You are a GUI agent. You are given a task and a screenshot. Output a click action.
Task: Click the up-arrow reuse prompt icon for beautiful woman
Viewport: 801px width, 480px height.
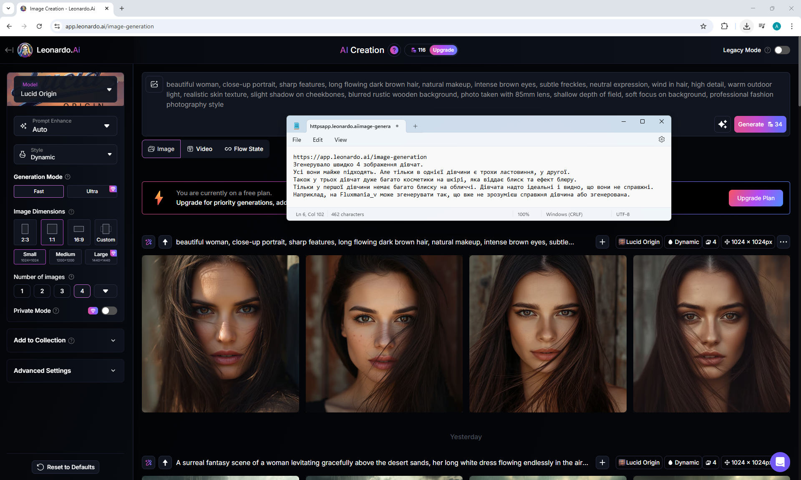click(x=165, y=242)
